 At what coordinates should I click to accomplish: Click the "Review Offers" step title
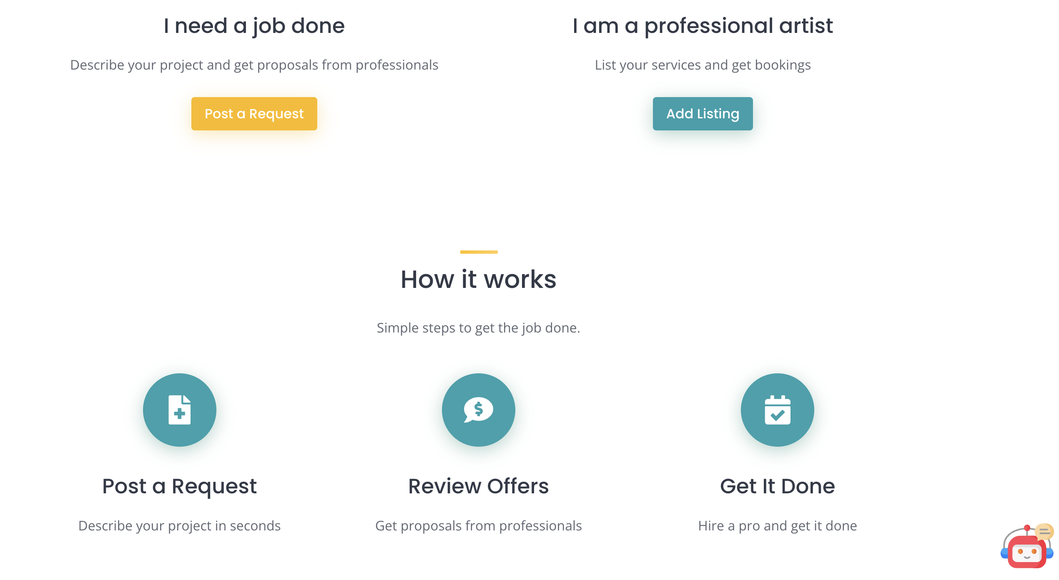(x=479, y=486)
